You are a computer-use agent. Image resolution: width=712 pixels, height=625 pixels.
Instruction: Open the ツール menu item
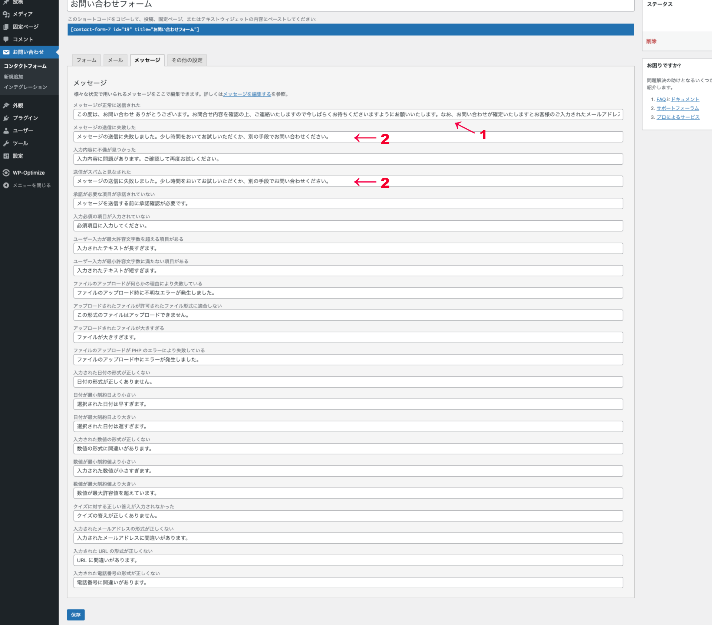tap(20, 143)
